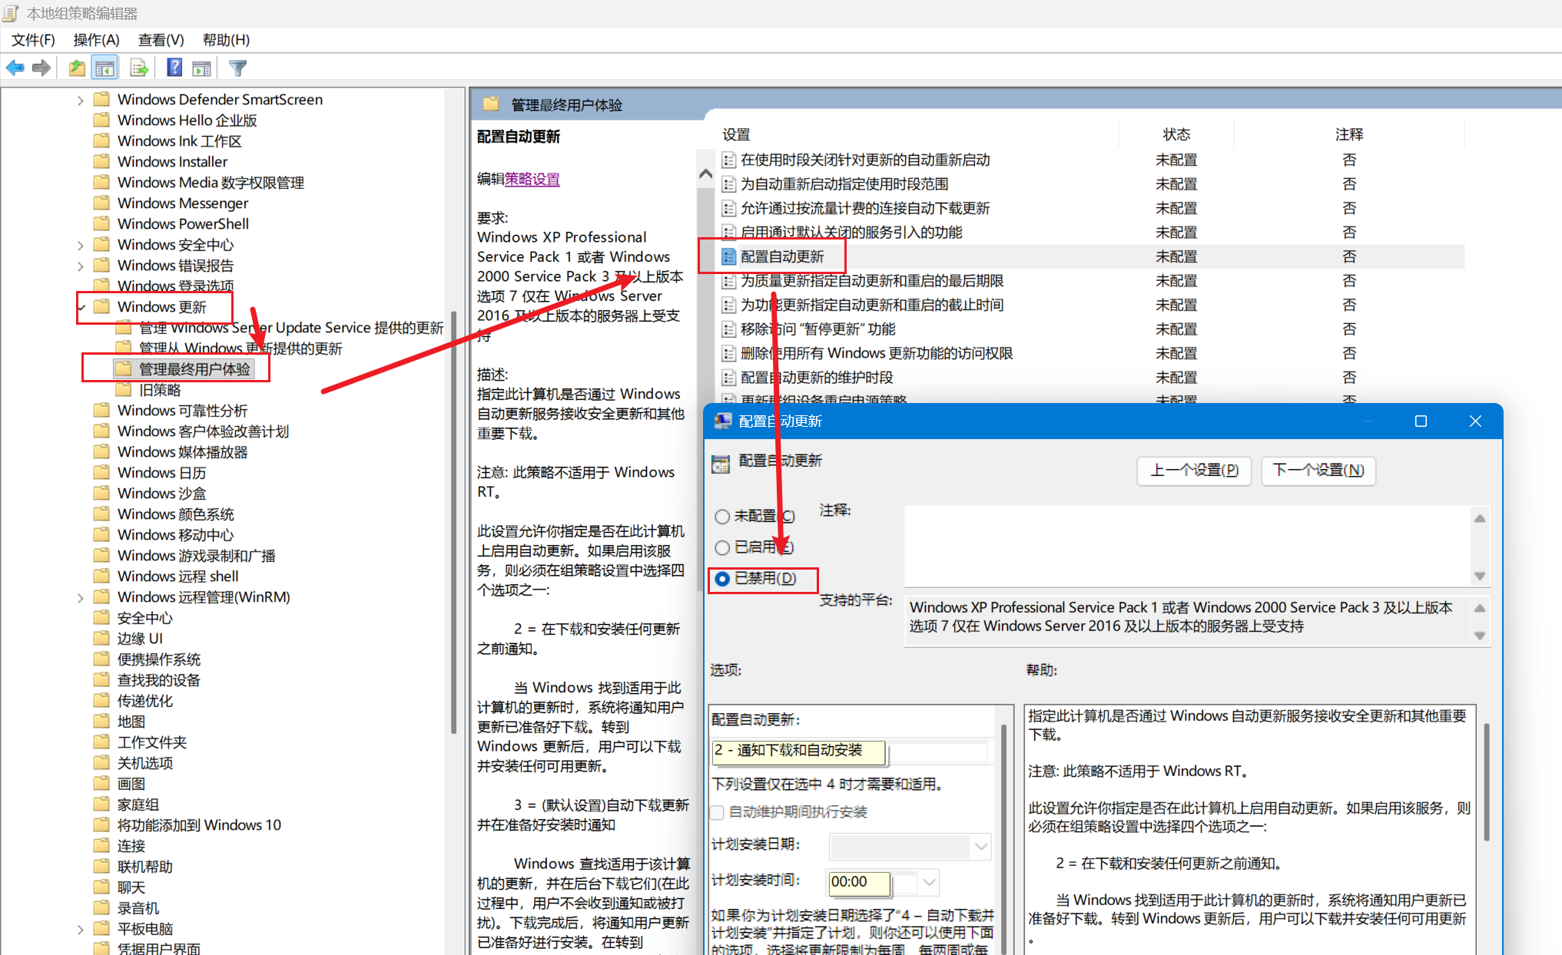The image size is (1562, 955).
Task: Click the gray Forward arrow toolbar icon
Action: [41, 68]
